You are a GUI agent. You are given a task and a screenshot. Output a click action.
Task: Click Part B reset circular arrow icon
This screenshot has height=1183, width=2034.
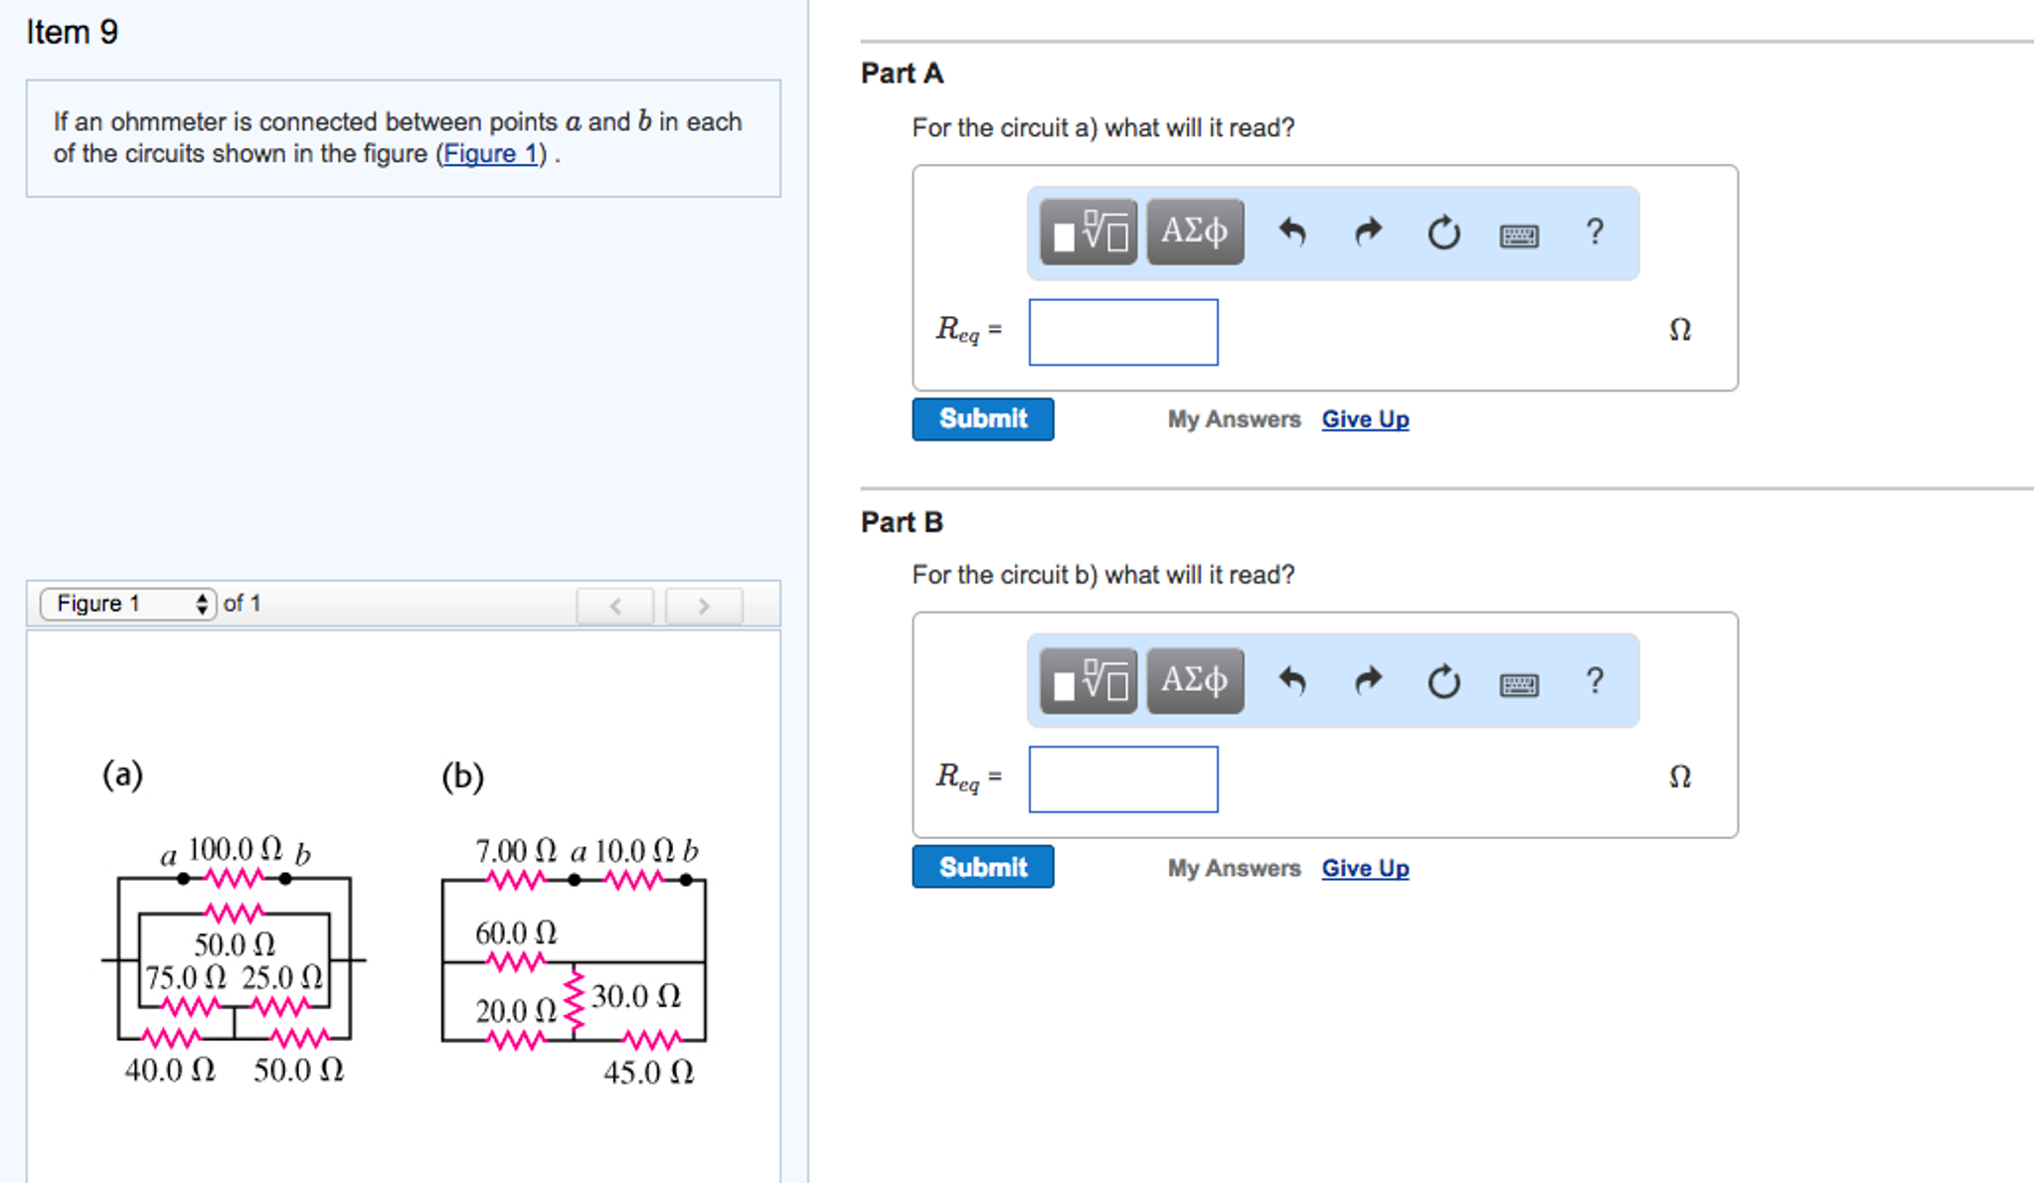coord(1443,682)
